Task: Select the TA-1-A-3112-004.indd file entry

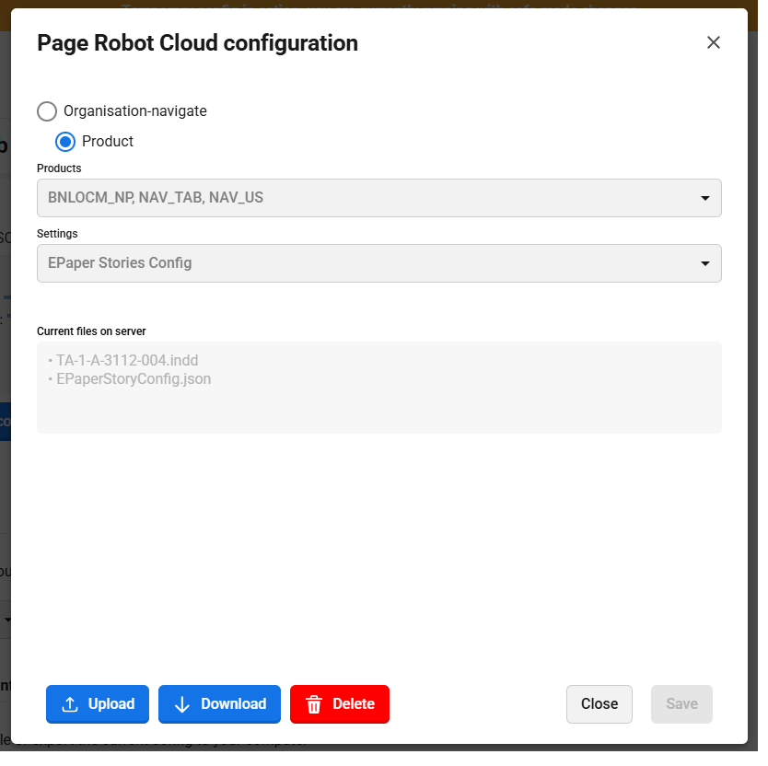Action: coord(127,360)
